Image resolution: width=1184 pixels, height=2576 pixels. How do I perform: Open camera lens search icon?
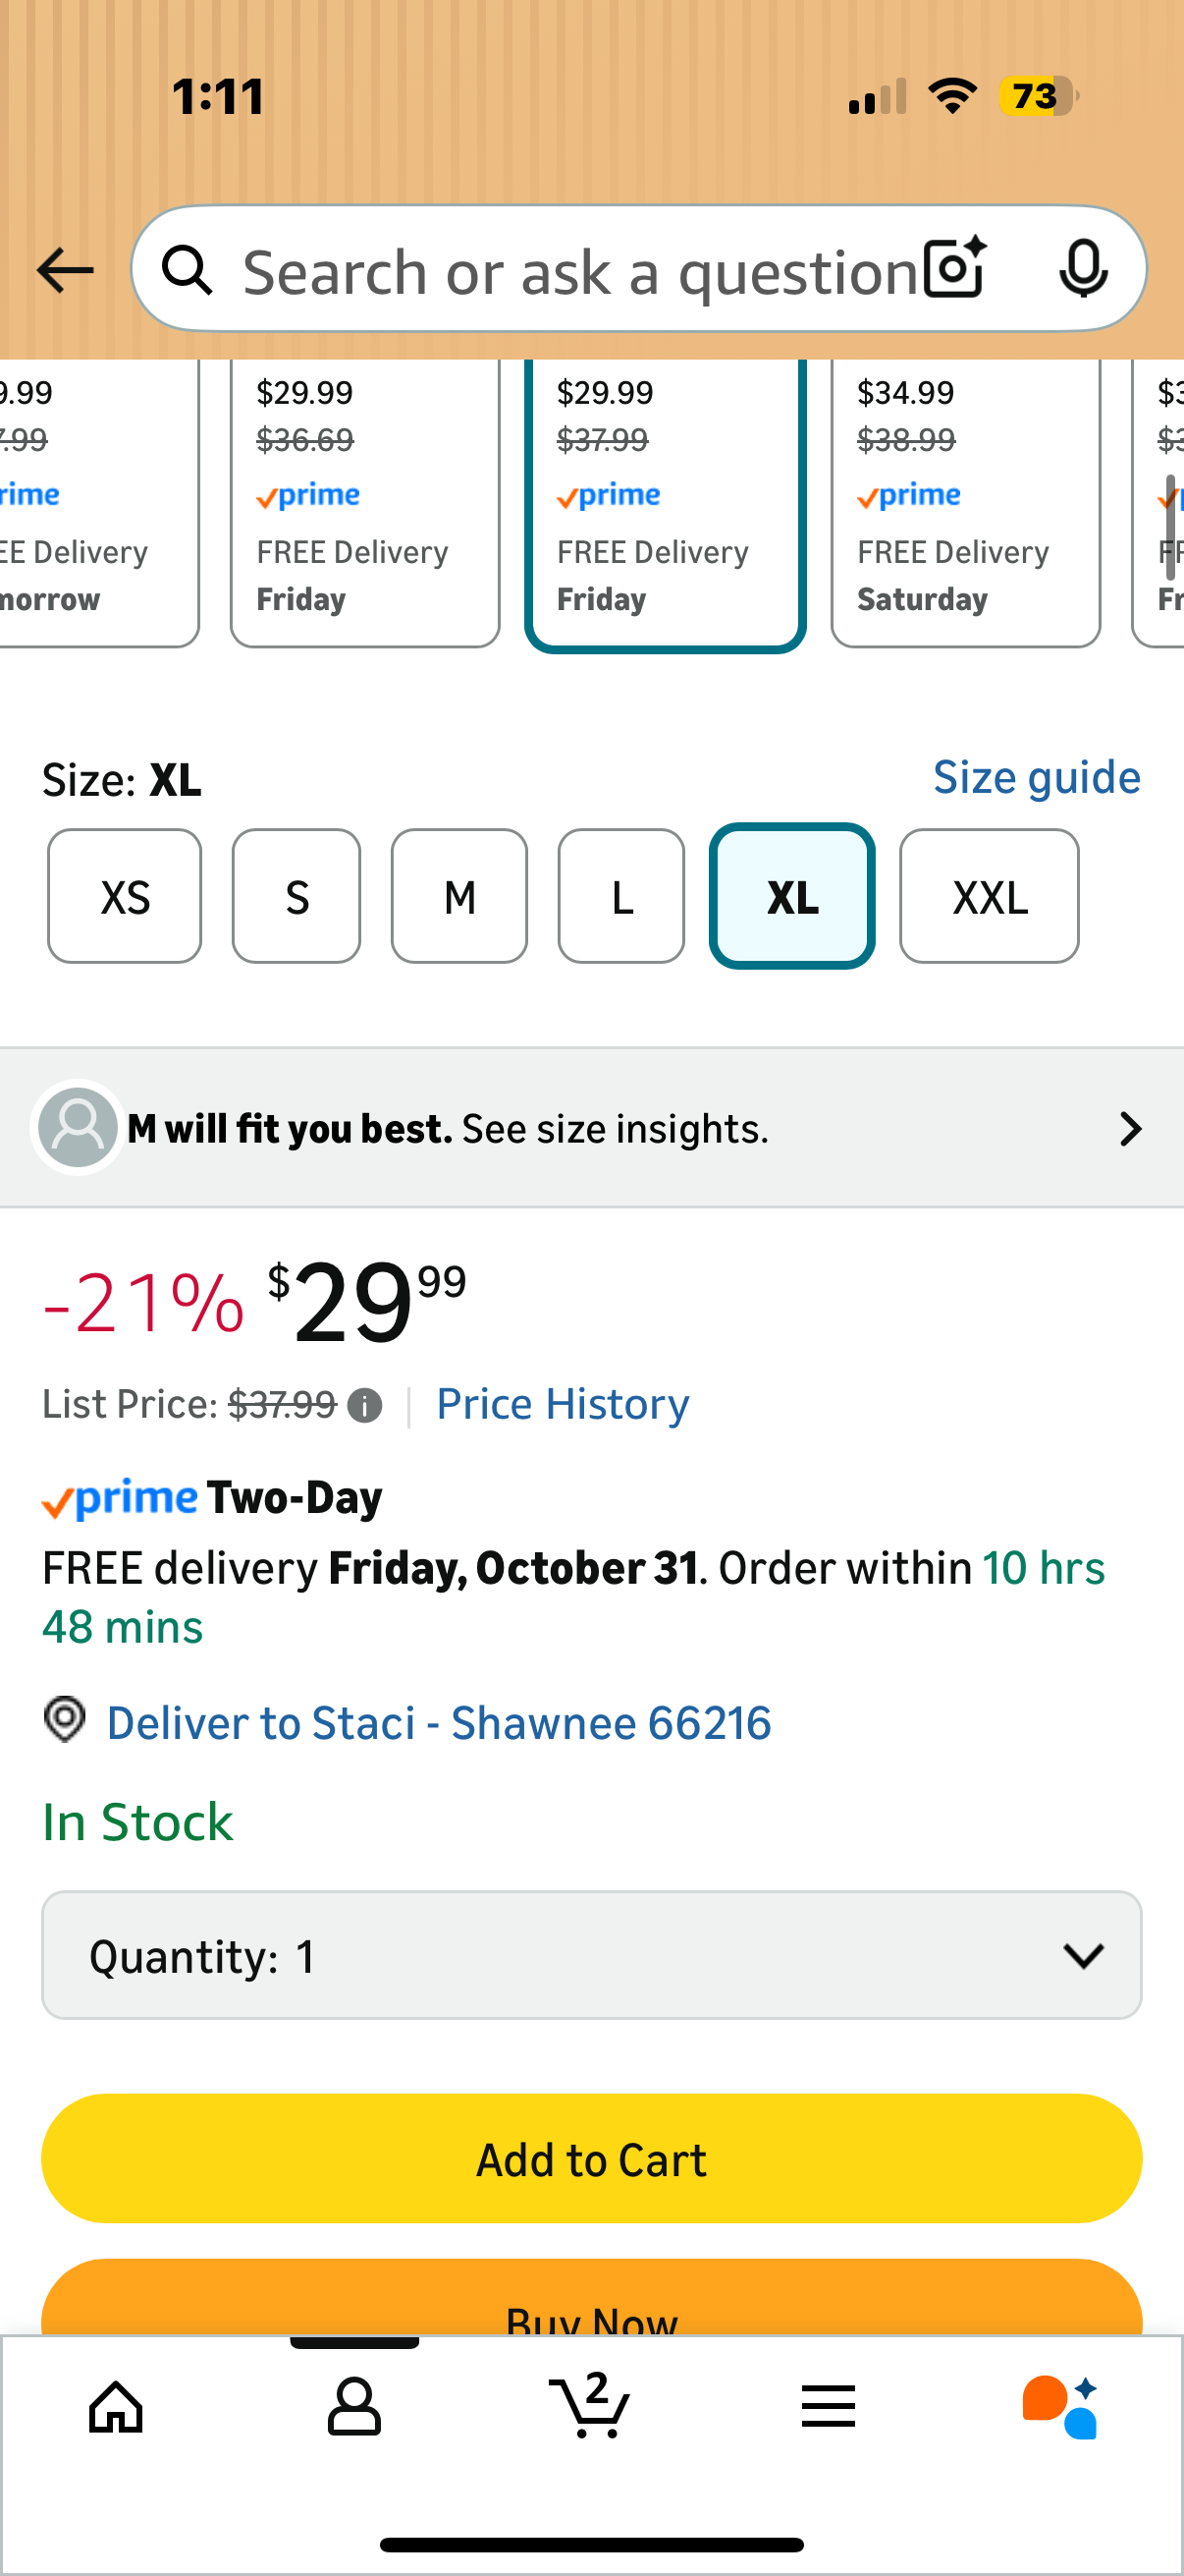[954, 269]
